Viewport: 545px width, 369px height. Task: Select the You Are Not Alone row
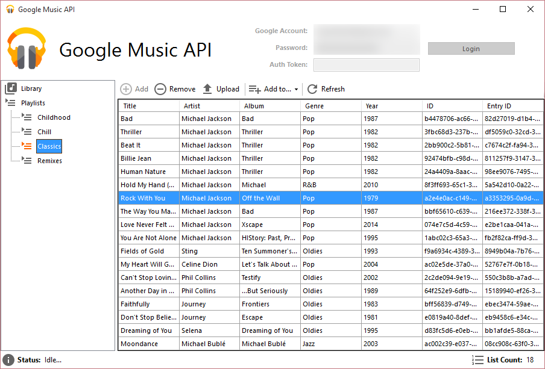tap(330, 238)
